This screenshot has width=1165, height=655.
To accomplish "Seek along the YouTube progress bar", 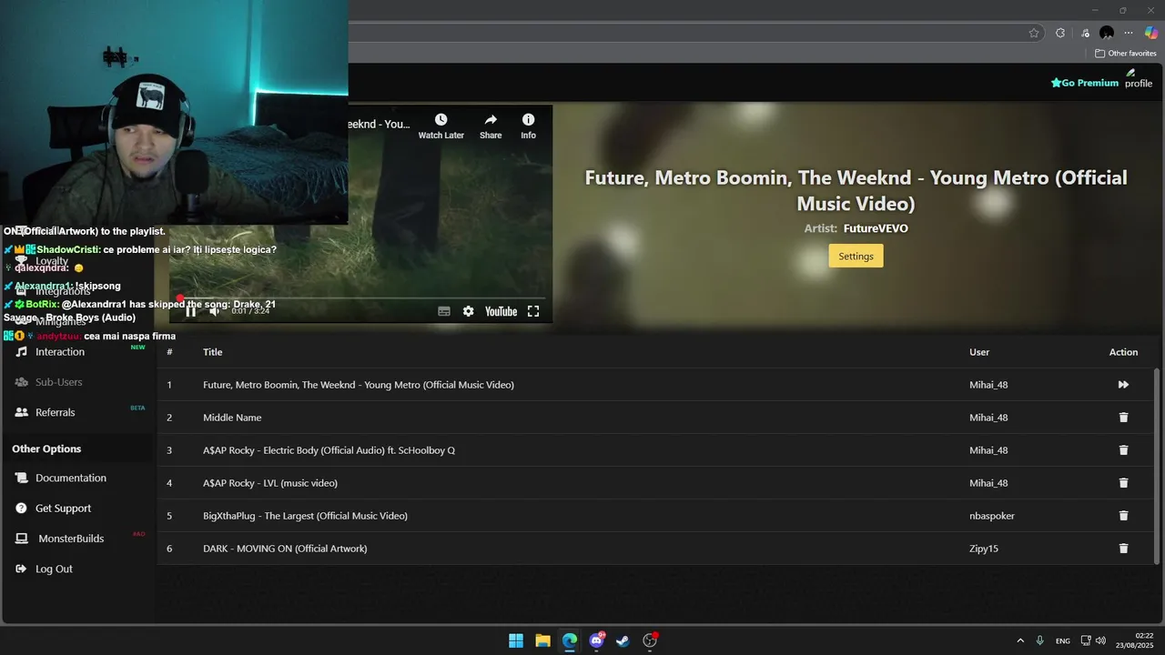I will (362, 297).
